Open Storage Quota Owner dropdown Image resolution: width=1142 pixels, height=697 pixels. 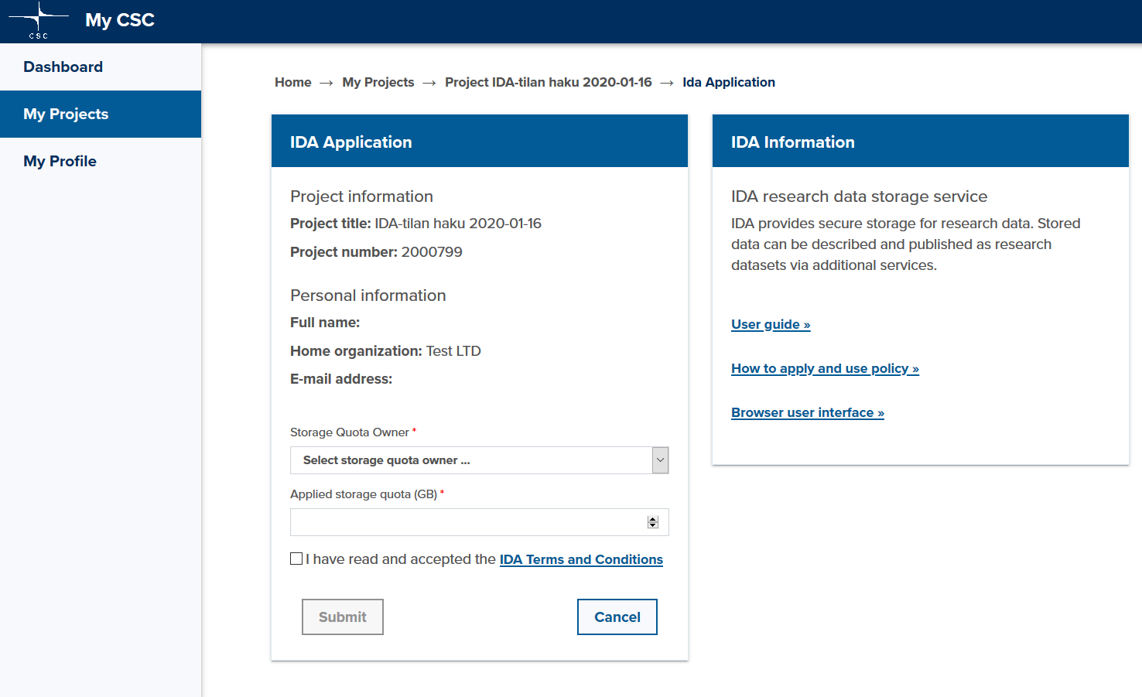[480, 460]
